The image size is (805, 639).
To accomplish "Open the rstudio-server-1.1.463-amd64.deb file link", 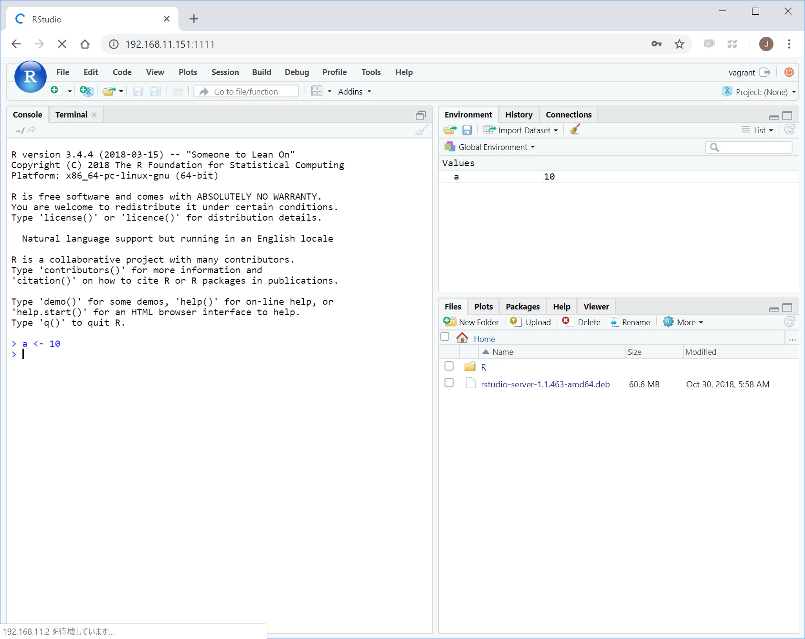I will tap(545, 384).
